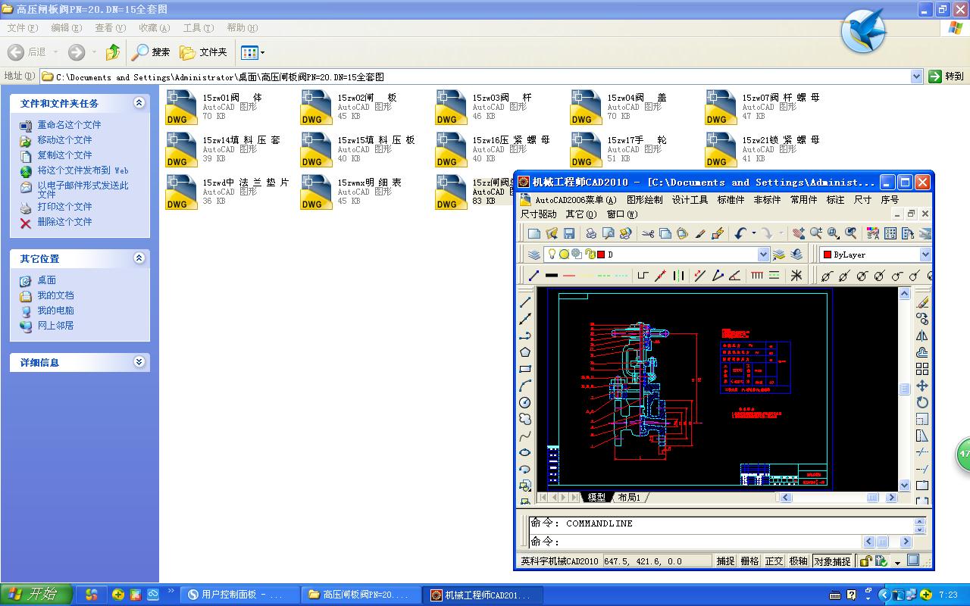This screenshot has height=606, width=970.
Task: Open the layer D dropdown list
Action: click(763, 255)
